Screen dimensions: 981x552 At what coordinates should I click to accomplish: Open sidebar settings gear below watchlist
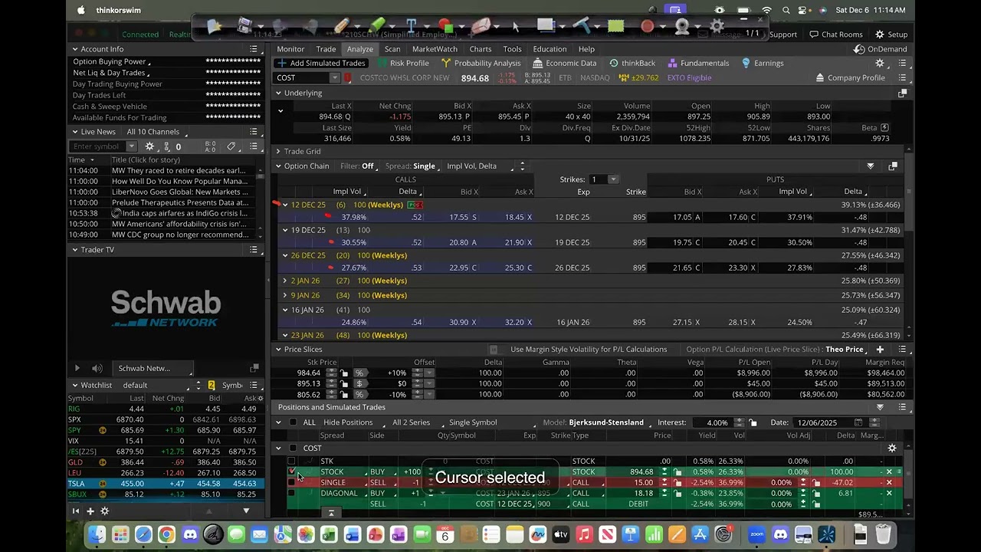click(x=105, y=511)
